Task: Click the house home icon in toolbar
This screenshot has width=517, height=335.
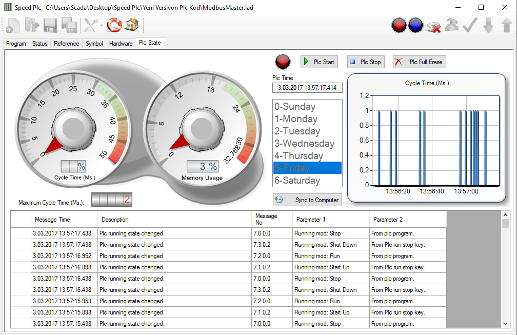Action: (x=132, y=25)
